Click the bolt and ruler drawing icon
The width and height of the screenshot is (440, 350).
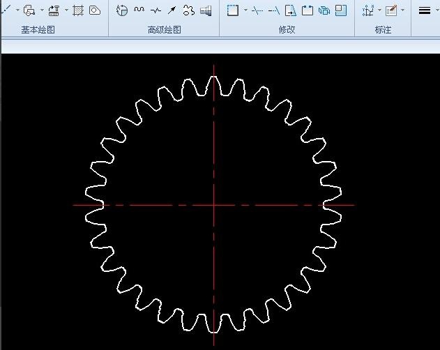click(54, 10)
